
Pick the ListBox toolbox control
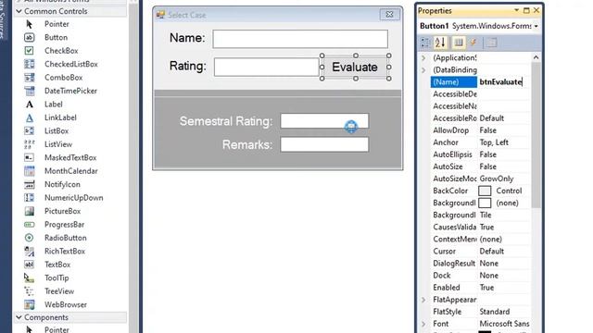[x=57, y=131]
